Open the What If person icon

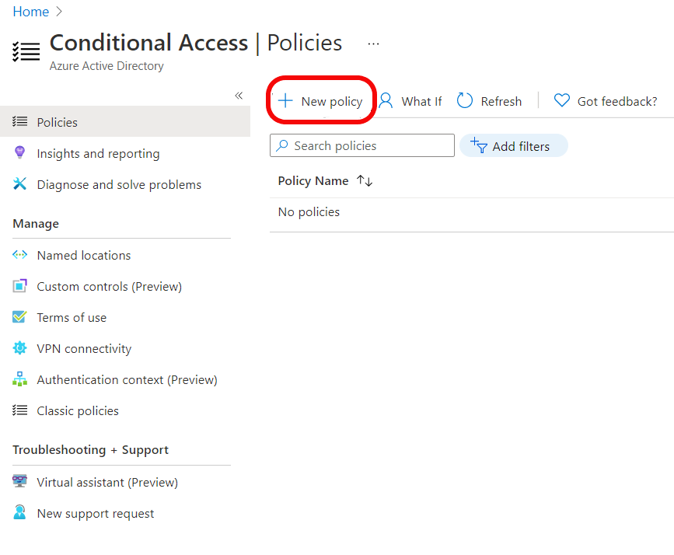click(x=386, y=101)
